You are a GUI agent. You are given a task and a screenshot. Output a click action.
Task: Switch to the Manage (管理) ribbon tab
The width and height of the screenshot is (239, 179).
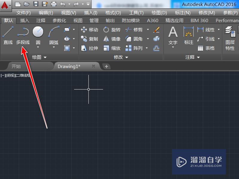(x=94, y=20)
